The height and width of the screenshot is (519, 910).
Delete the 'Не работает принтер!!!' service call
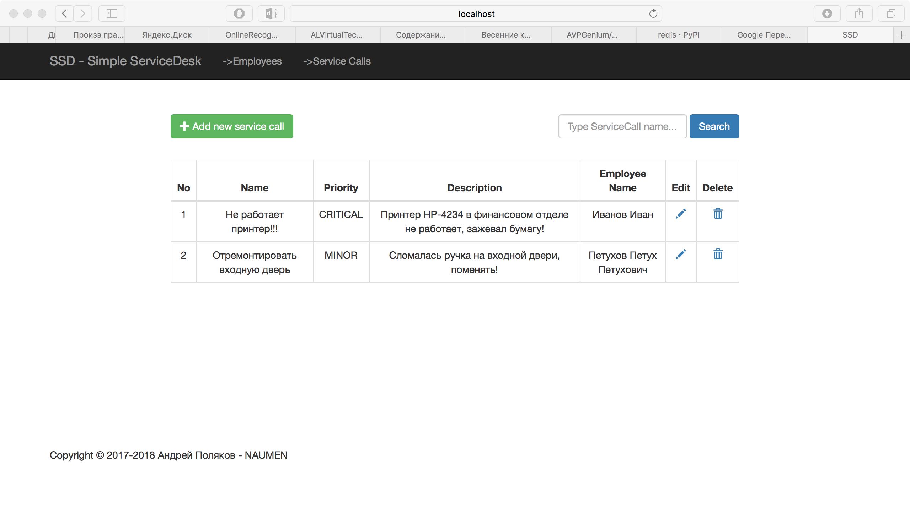point(718,214)
